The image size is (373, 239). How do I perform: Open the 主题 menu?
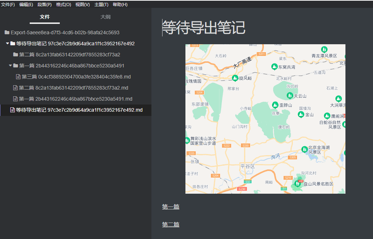click(101, 5)
